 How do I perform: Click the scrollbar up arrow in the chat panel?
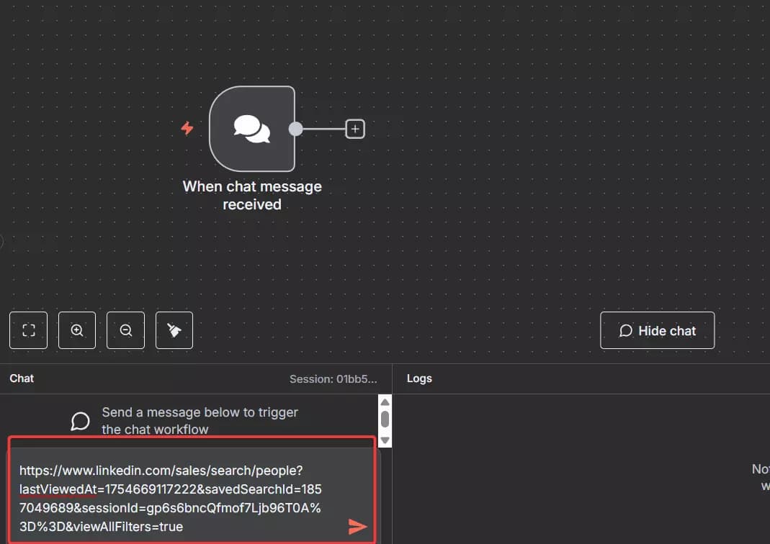point(385,402)
